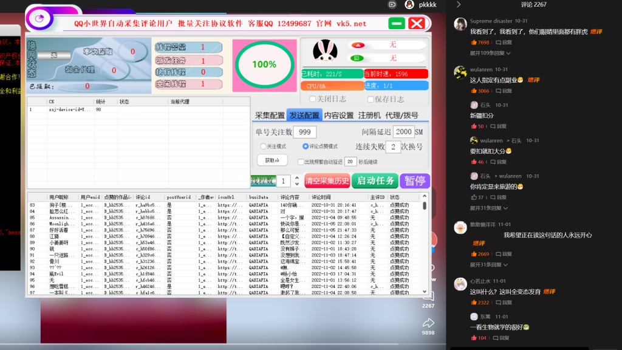Click the picture-in-picture icon above the stream

click(x=391, y=5)
